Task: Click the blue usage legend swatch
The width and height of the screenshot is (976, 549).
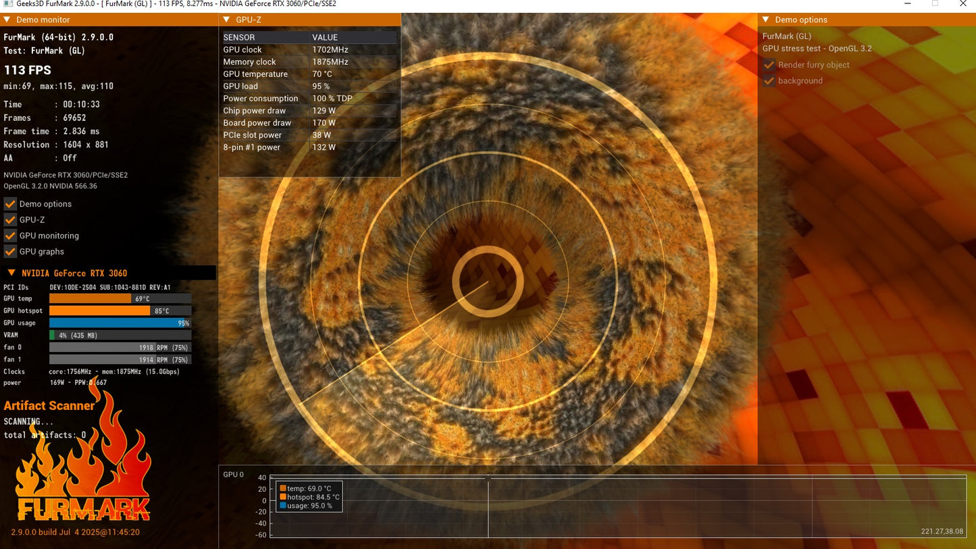Action: click(x=282, y=505)
